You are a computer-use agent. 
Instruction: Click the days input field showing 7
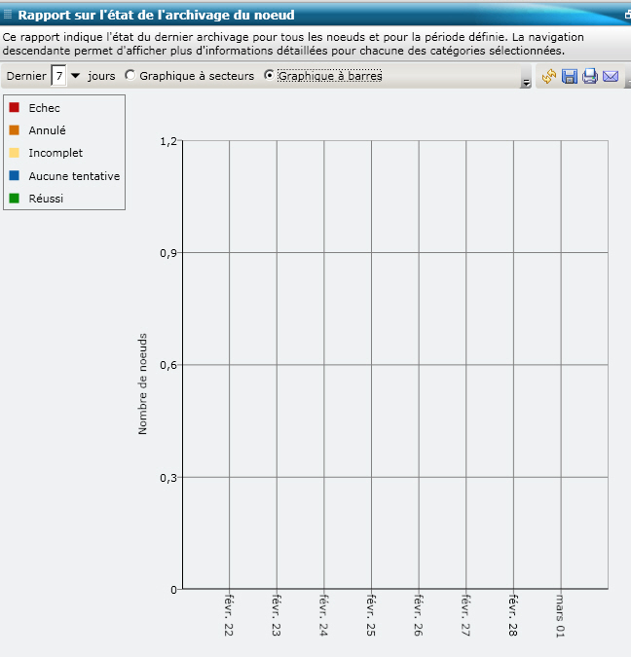(x=58, y=76)
